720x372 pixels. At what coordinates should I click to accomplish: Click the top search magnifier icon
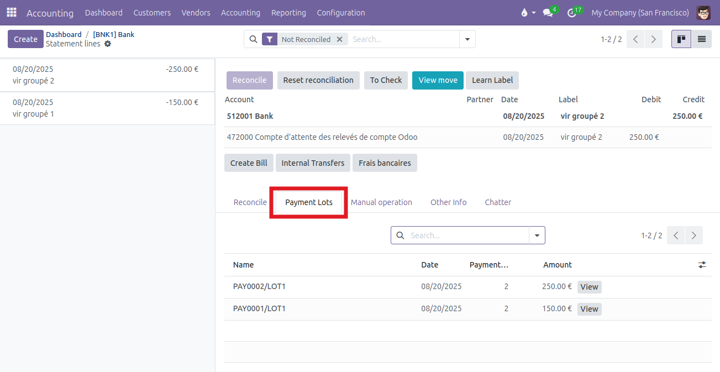coord(253,39)
